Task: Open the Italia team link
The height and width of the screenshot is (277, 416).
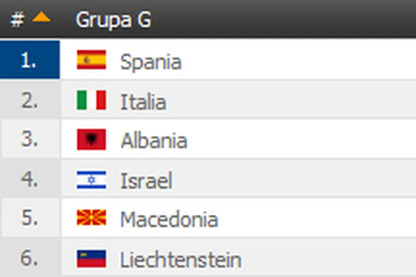Action: (x=143, y=102)
